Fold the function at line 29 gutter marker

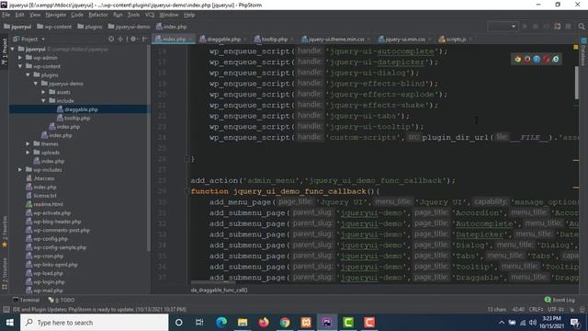click(x=187, y=191)
